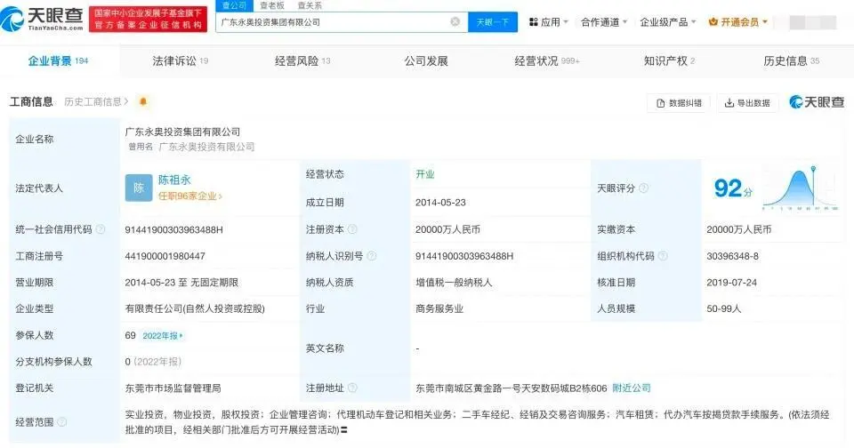The width and height of the screenshot is (854, 448).
Task: Expand the 2022年报 report selector
Action: (162, 336)
